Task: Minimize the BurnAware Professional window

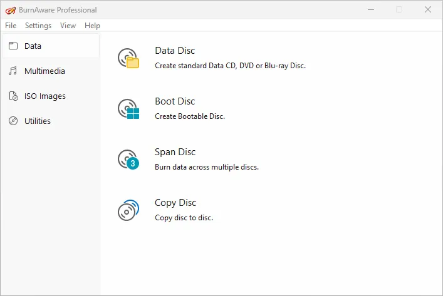Action: pyautogui.click(x=371, y=10)
